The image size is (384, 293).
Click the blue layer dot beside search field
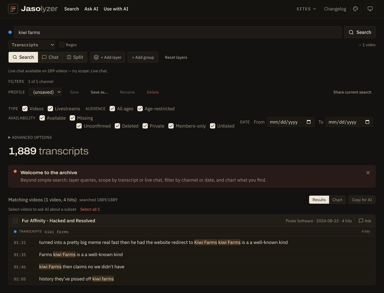[10, 32]
